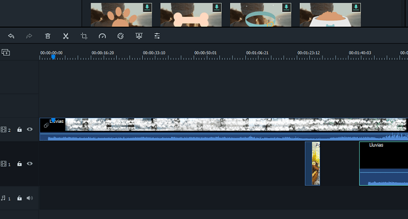Select the paw print element thumbnail
This screenshot has width=408, height=219.
[121, 15]
